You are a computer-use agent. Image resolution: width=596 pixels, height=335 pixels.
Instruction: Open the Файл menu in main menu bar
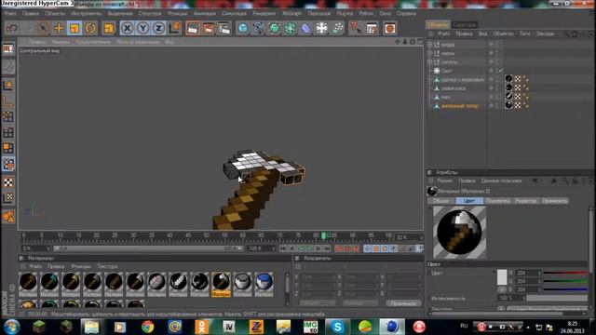click(x=10, y=13)
